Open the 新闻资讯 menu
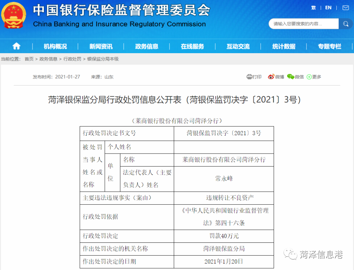This screenshot has height=270, width=354. pos(101,47)
